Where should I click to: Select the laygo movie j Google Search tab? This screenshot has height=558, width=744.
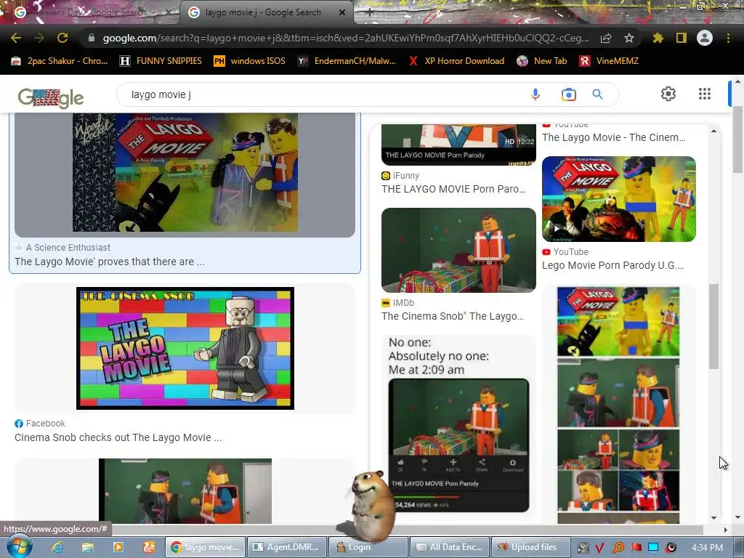coord(263,12)
